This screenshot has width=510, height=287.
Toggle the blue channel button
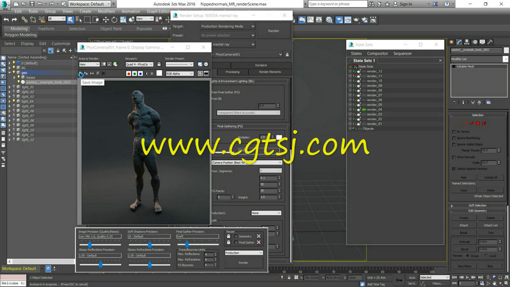[x=140, y=73]
